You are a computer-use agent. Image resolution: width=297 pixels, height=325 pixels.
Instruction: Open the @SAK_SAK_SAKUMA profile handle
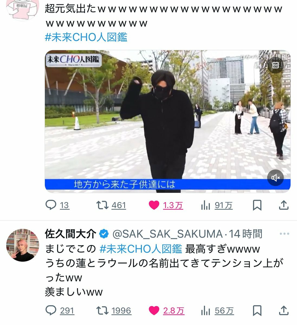167,234
